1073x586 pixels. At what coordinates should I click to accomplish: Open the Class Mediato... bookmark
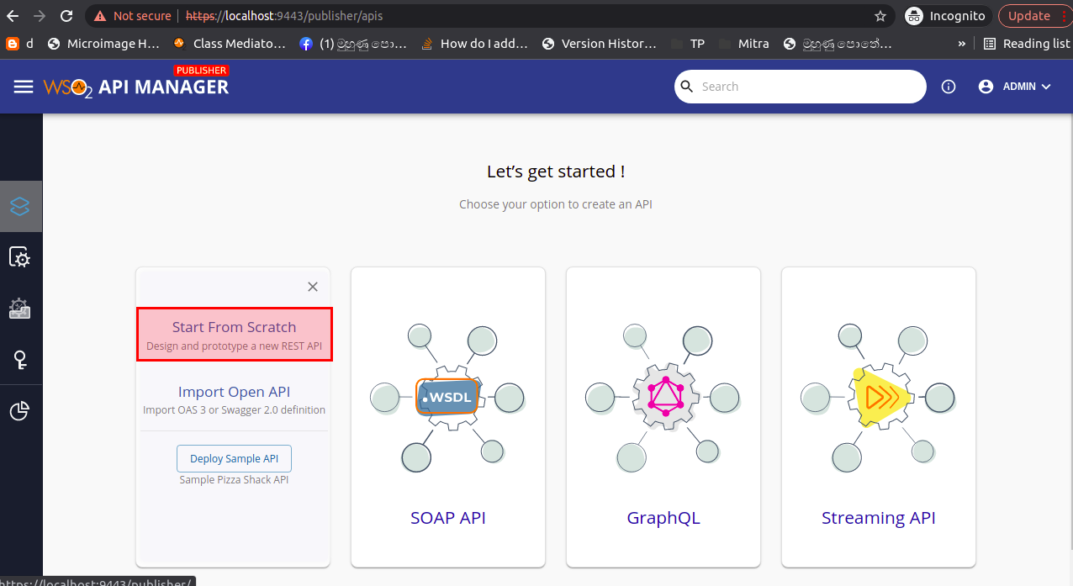[230, 44]
